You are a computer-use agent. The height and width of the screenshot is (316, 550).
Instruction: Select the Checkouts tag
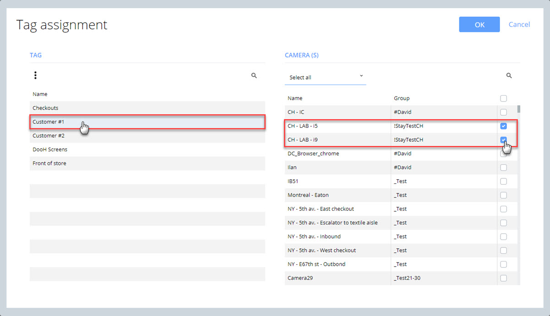point(147,108)
